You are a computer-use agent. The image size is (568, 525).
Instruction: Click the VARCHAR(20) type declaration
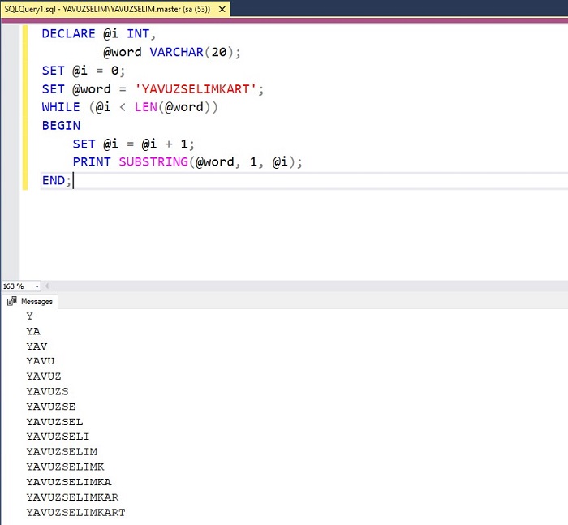click(191, 52)
